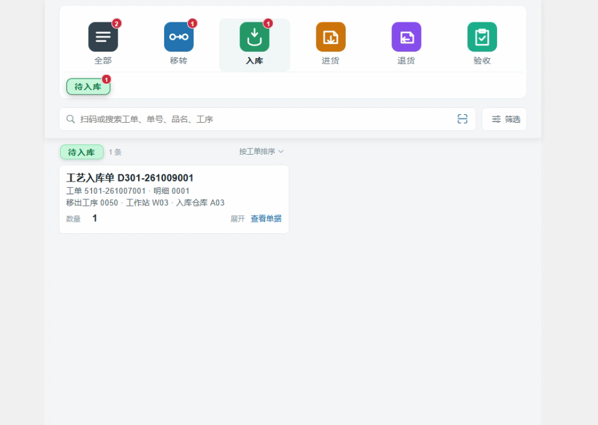The height and width of the screenshot is (425, 598).
Task: Click the 数量 quantity value 1
Action: click(95, 218)
